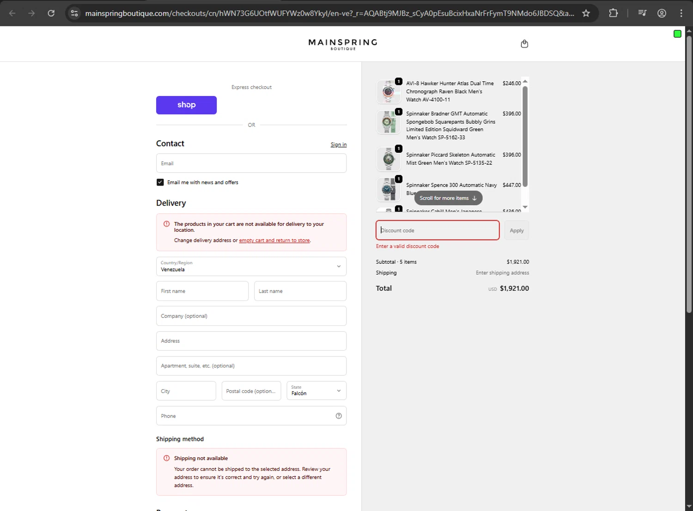This screenshot has height=511, width=693.
Task: Click 'Scroll for more items' button
Action: (448, 198)
